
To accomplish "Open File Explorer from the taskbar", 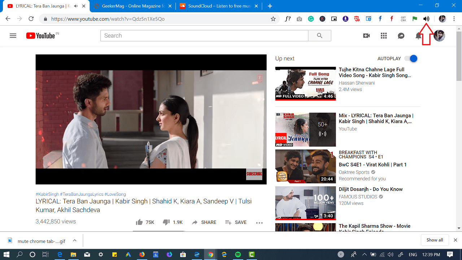I will tap(73, 254).
